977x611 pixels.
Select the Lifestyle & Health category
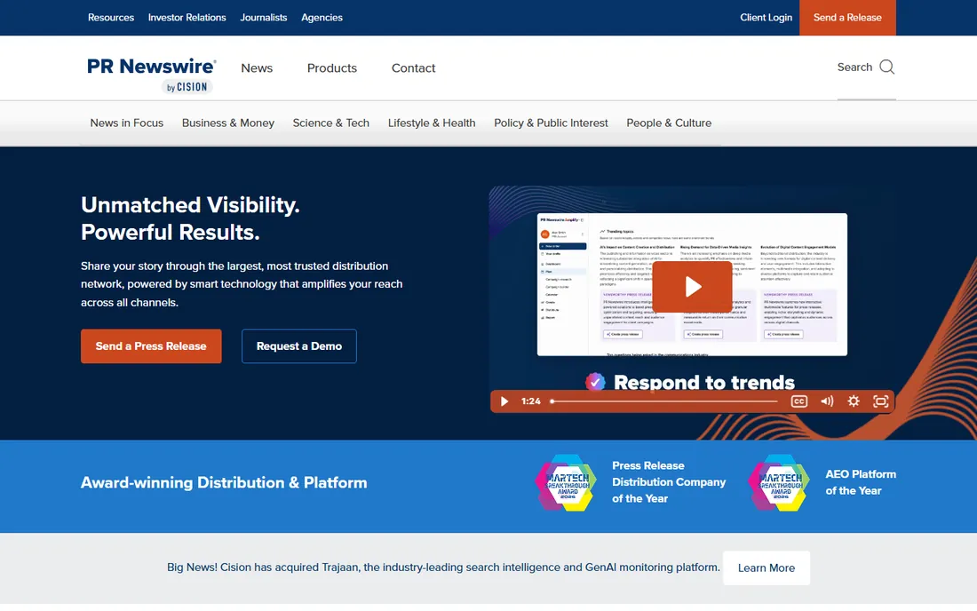tap(432, 123)
